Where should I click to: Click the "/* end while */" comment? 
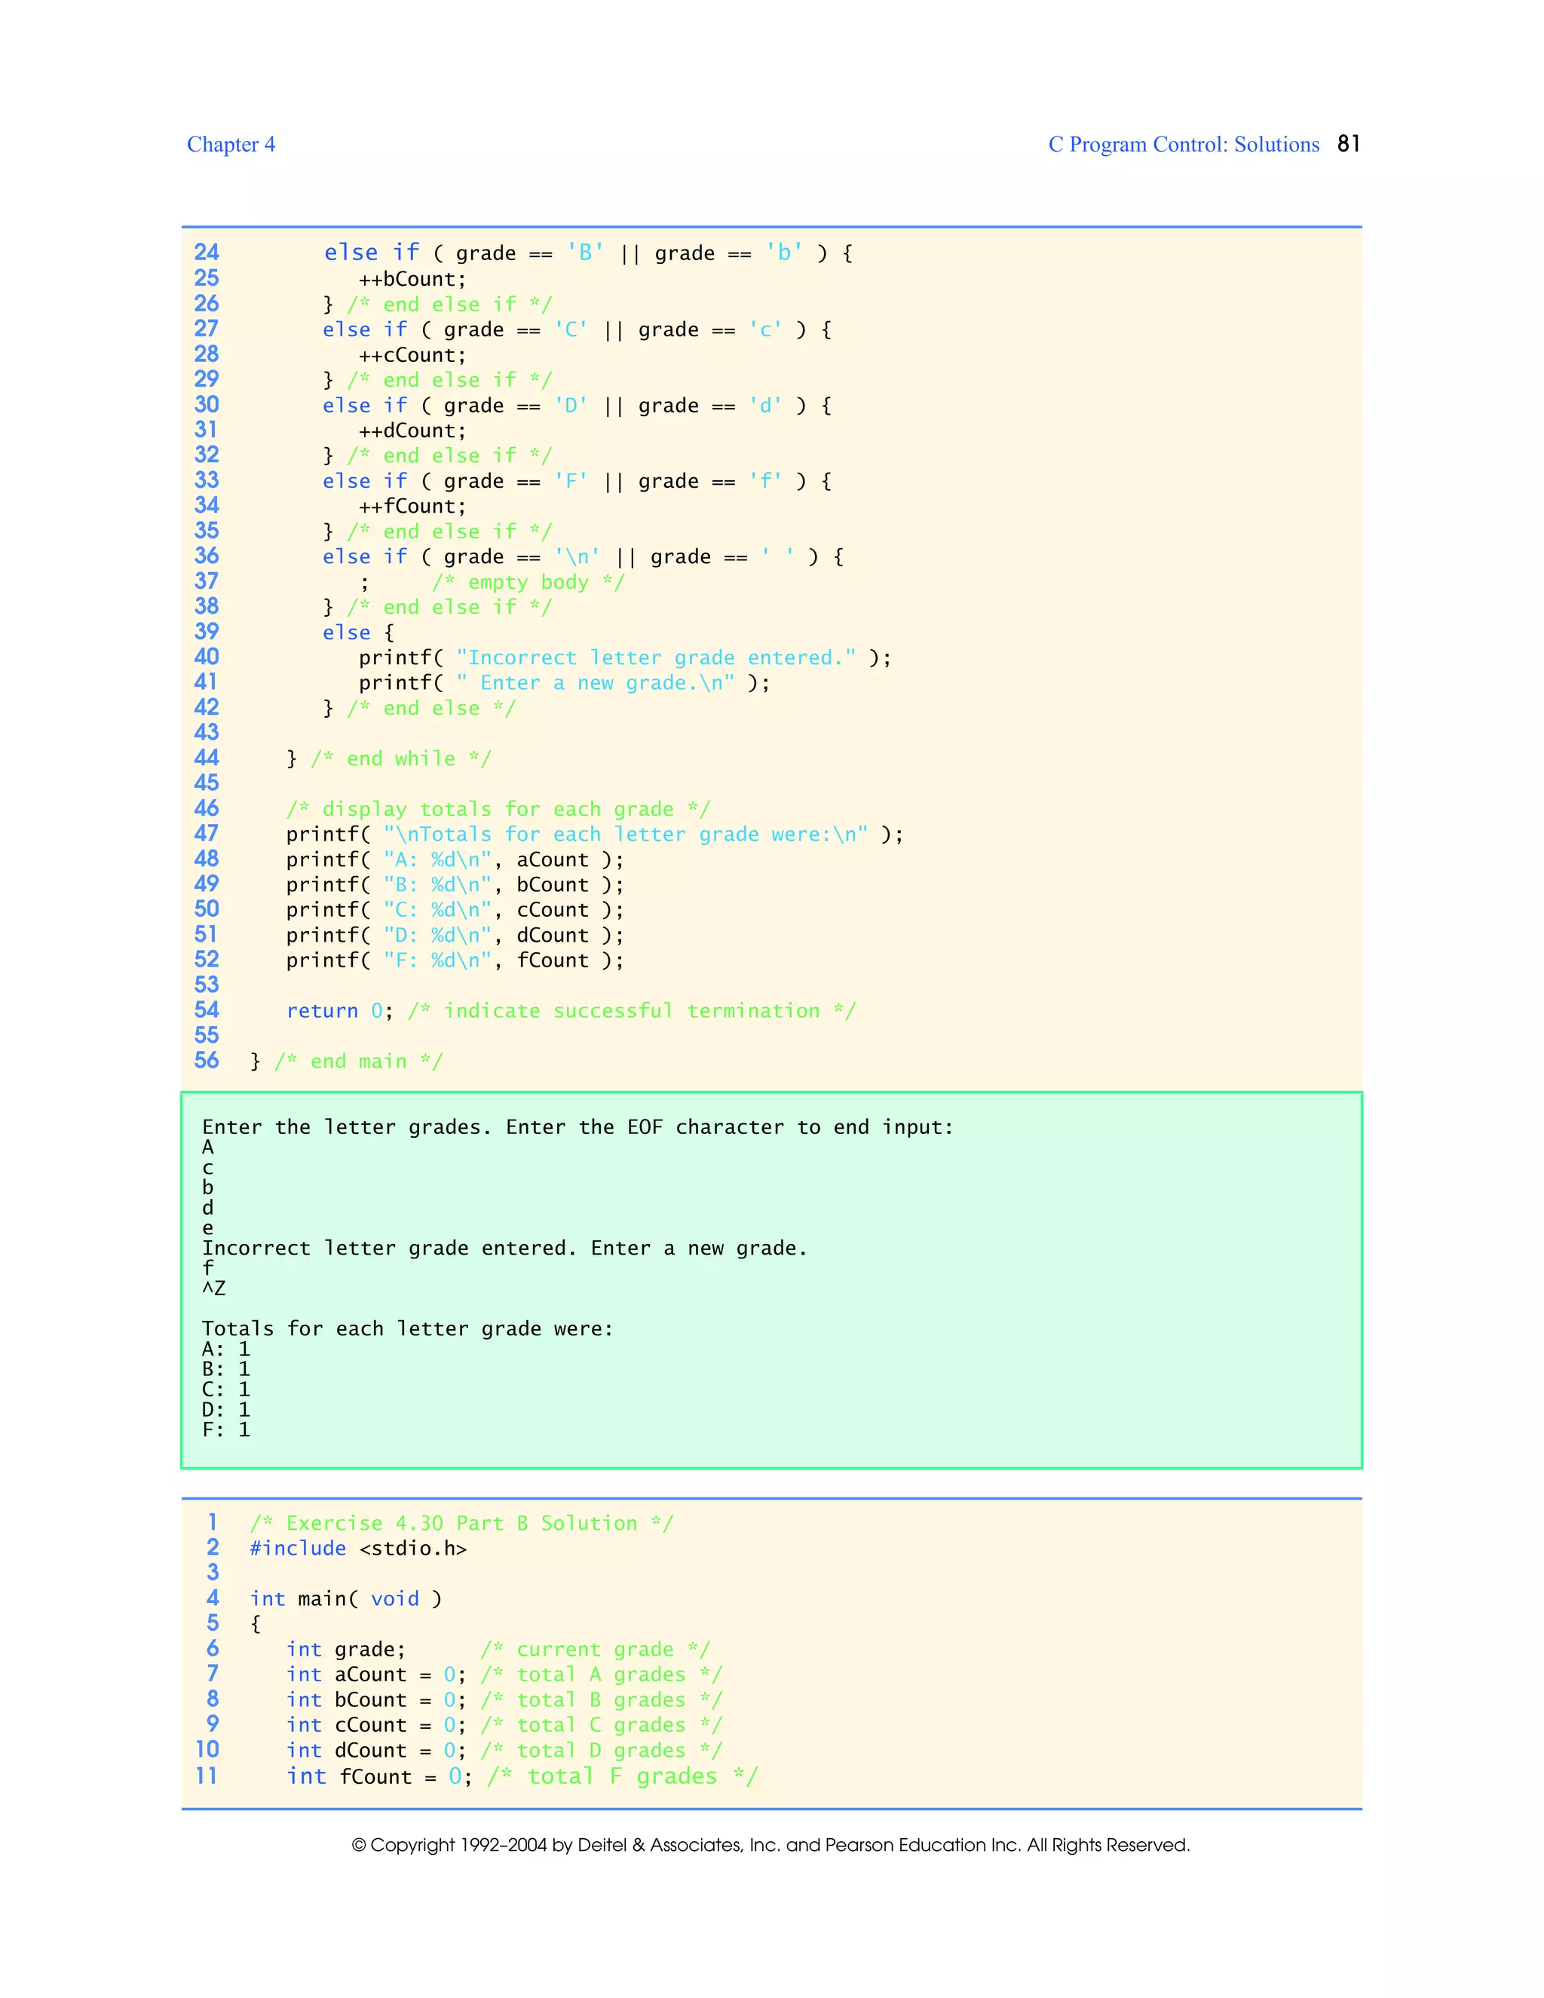click(400, 758)
